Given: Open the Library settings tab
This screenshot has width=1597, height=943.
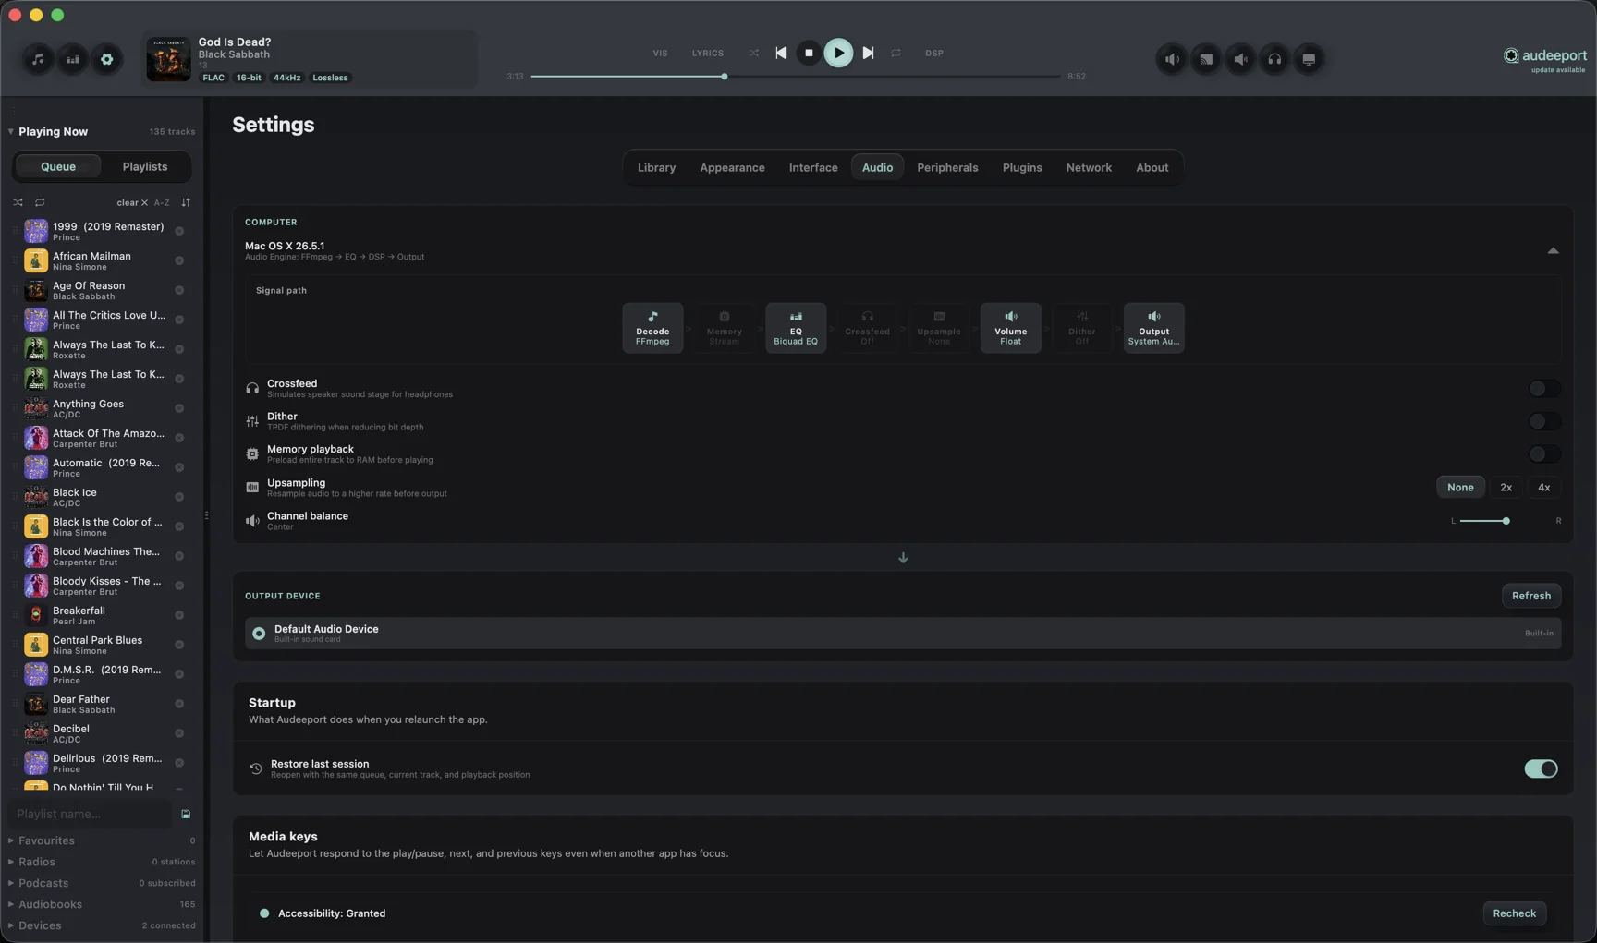Looking at the screenshot, I should 656,168.
